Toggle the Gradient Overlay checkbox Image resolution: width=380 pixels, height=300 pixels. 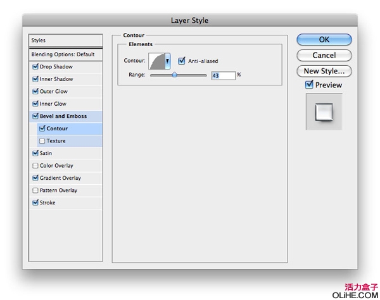point(35,178)
